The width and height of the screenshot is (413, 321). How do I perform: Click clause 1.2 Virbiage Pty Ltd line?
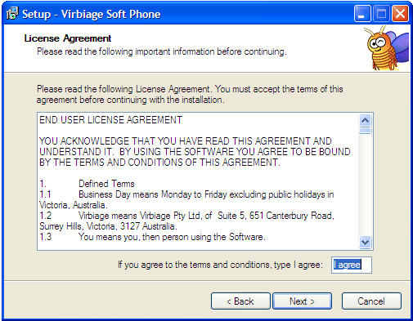[x=186, y=221]
